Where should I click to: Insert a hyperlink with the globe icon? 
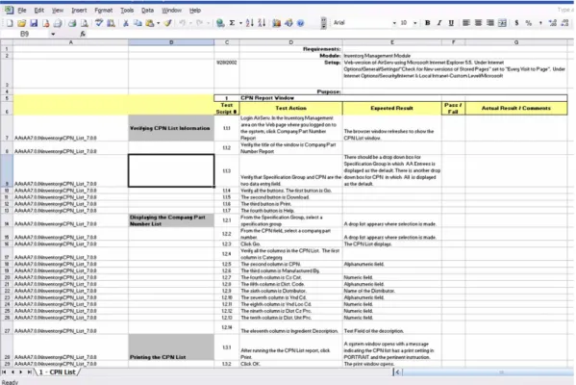pyautogui.click(x=220, y=23)
